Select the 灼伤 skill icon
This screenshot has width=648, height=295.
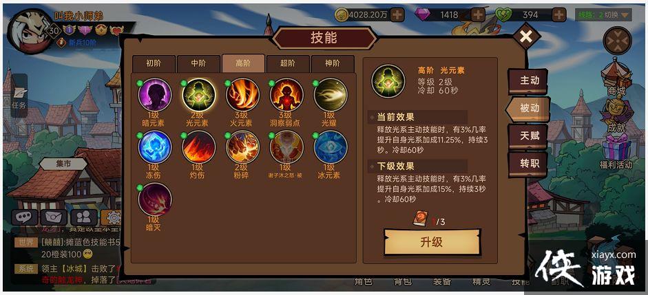click(199, 147)
